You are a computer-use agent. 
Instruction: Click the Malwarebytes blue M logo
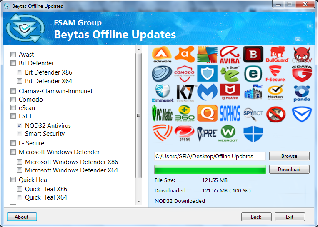207,92
